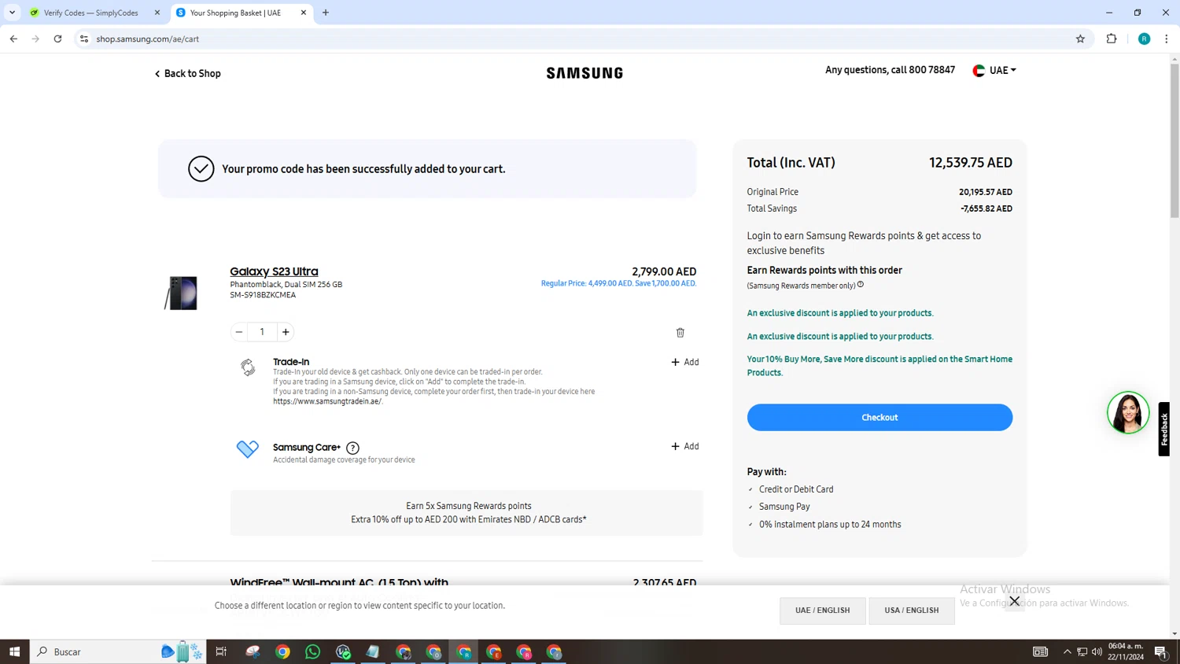Open the Chrome profile avatar
The width and height of the screenshot is (1180, 664).
pos(1144,39)
